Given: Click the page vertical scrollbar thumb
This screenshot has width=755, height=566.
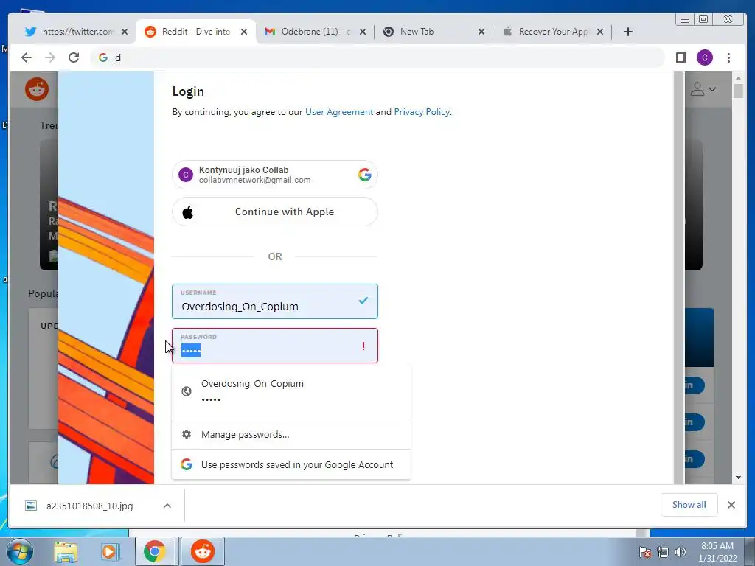Looking at the screenshot, I should pos(738,91).
